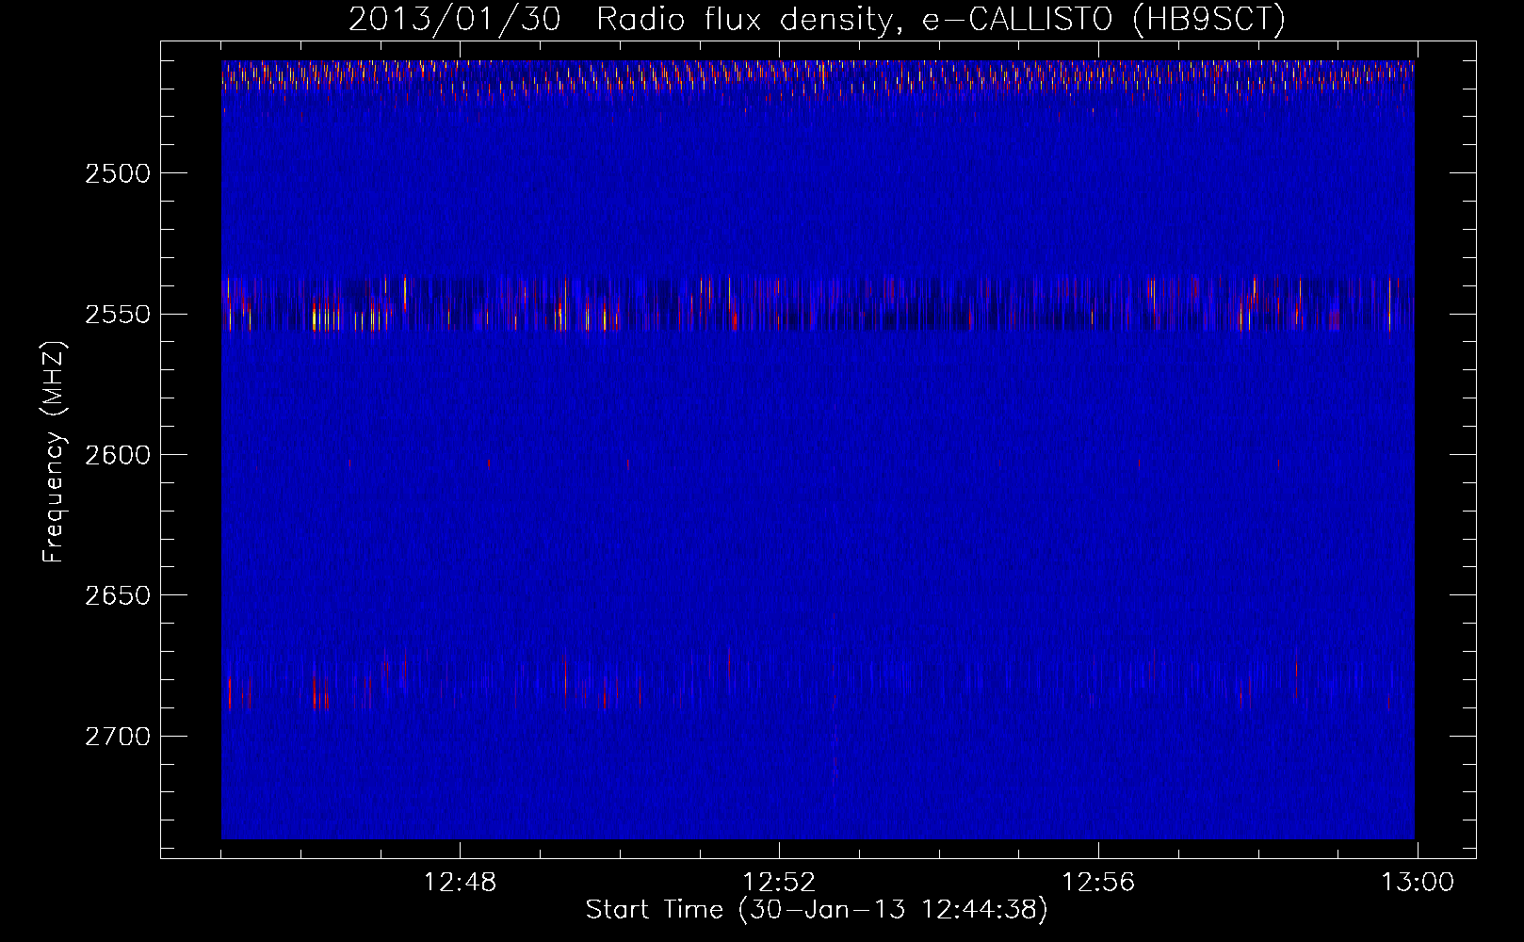
Task: Click the Frequency (MHZ) axis title
Action: 54,451
